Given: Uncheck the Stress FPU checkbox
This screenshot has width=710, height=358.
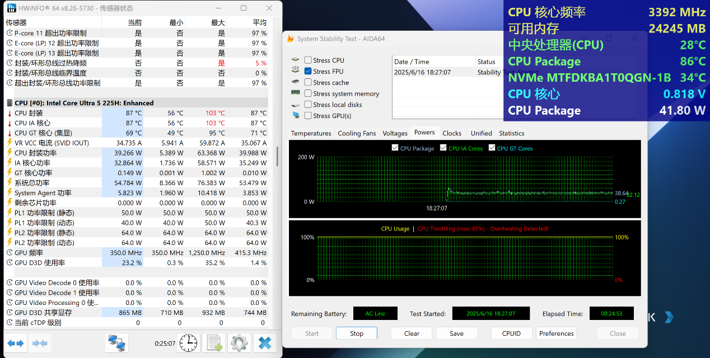Looking at the screenshot, I should [308, 72].
